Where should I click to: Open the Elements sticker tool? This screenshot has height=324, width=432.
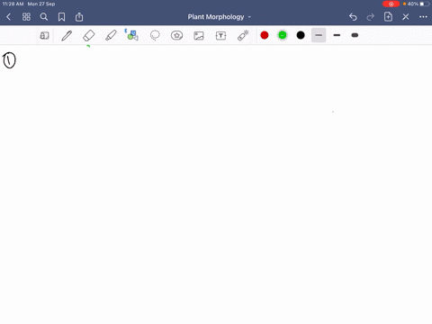pyautogui.click(x=176, y=35)
